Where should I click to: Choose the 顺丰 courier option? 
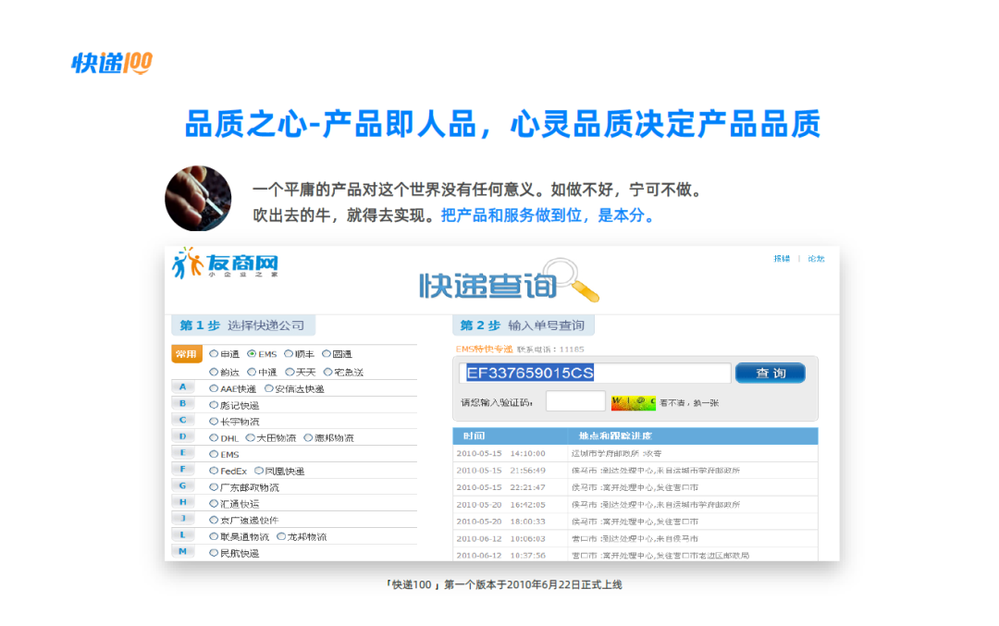pos(289,353)
